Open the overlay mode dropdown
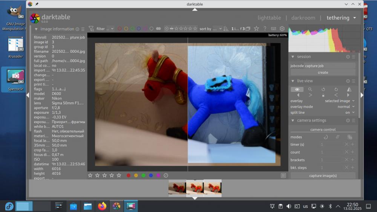 pos(346,107)
